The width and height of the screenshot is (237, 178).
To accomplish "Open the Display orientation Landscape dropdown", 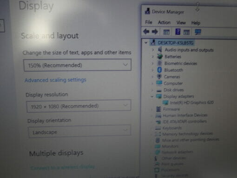I will click(79, 132).
